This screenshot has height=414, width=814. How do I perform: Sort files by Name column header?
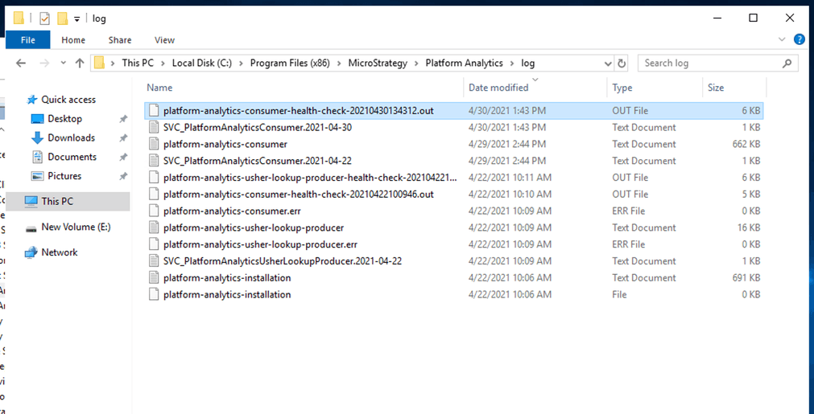point(159,88)
